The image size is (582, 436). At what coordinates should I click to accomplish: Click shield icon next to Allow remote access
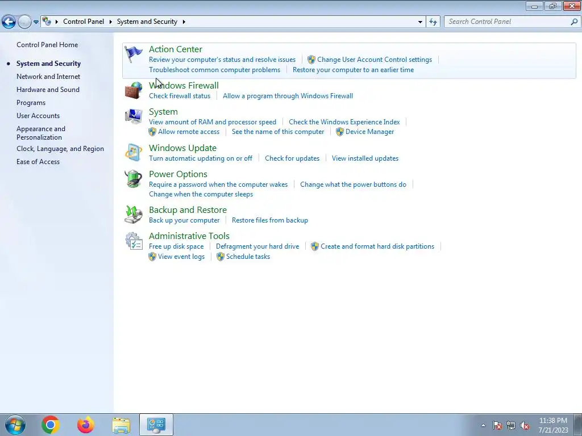pyautogui.click(x=152, y=132)
